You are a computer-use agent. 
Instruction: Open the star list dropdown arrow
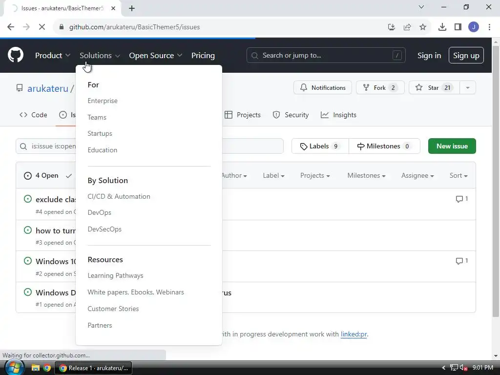click(x=468, y=88)
